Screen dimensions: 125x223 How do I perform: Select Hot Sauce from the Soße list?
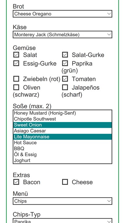62,143
